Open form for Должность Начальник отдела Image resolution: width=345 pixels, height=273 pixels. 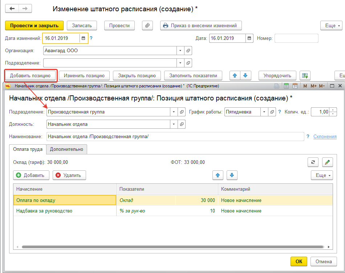point(182,124)
